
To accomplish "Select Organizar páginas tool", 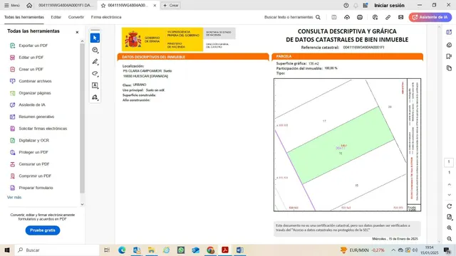I will 30,93.
